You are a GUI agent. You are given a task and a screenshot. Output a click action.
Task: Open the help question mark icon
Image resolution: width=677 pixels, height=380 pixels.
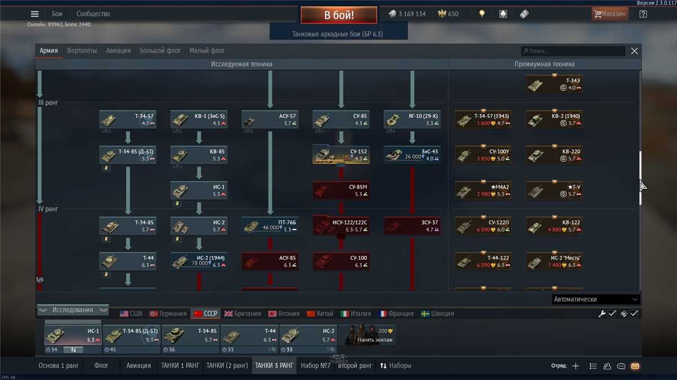click(x=643, y=14)
